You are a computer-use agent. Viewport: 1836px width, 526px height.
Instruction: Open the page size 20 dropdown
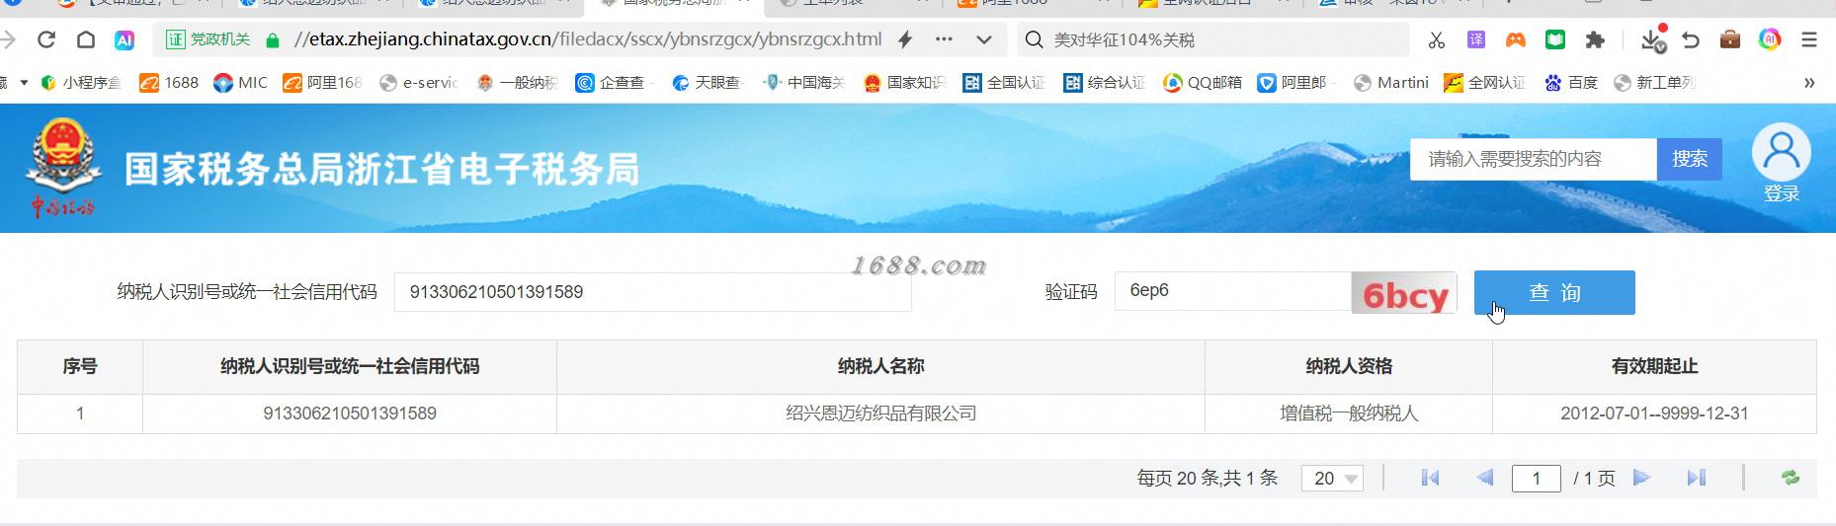pyautogui.click(x=1333, y=479)
